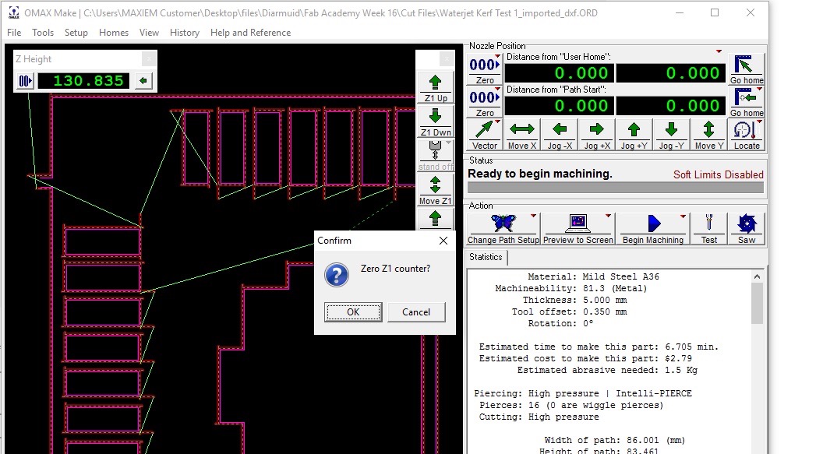Image resolution: width=816 pixels, height=454 pixels.
Task: Click "Machineability: 81.3 (Metal)" line
Action: point(570,288)
